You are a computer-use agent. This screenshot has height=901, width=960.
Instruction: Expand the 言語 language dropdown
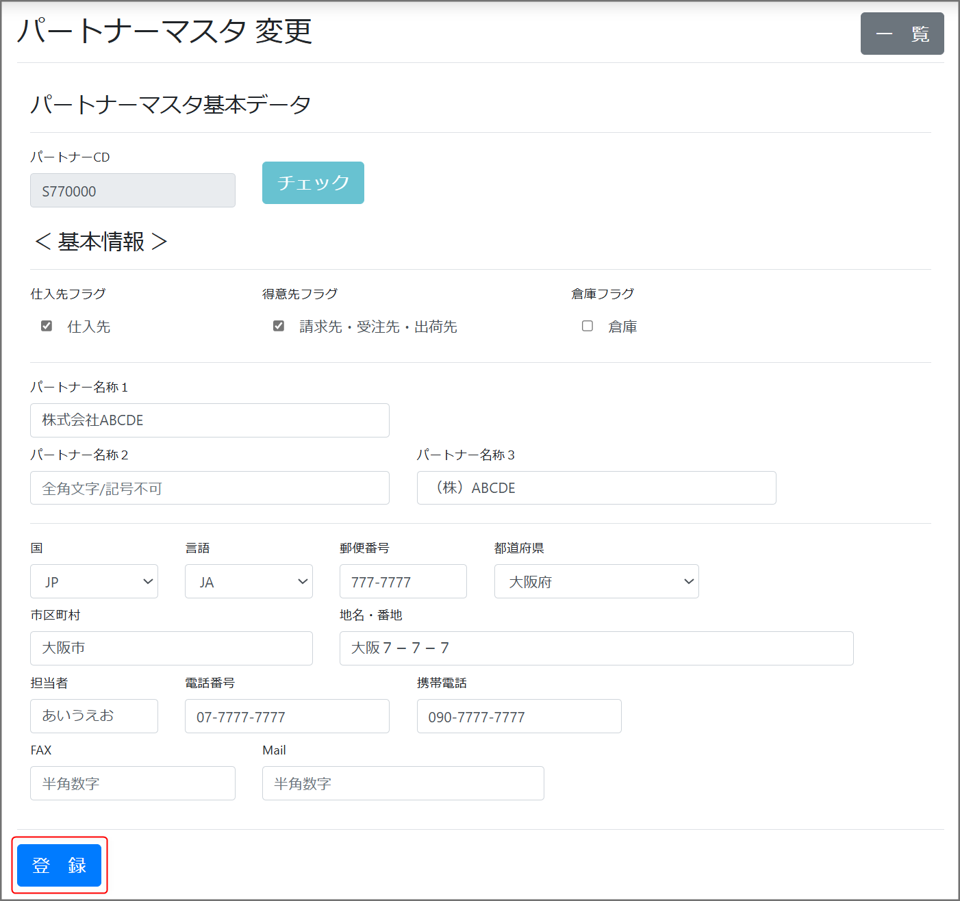pyautogui.click(x=249, y=581)
